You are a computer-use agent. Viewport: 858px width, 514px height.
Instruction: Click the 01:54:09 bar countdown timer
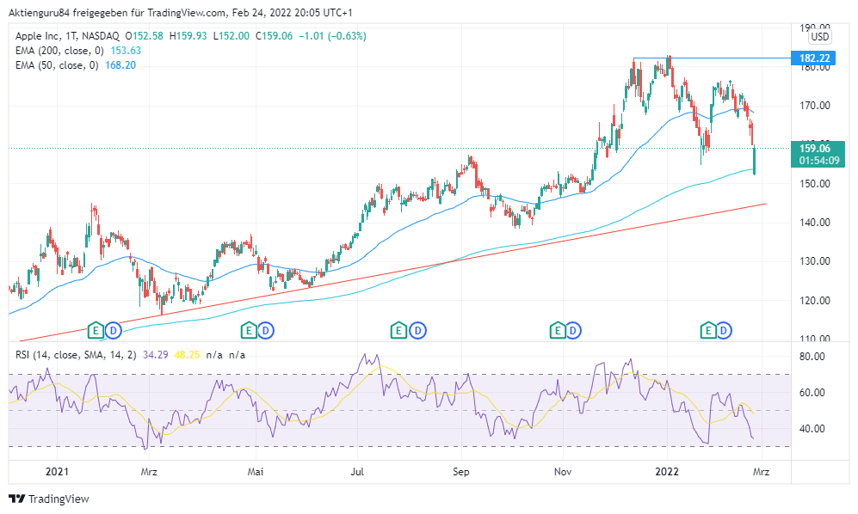pyautogui.click(x=818, y=161)
